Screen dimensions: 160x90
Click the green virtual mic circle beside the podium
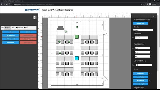click(x=66, y=32)
